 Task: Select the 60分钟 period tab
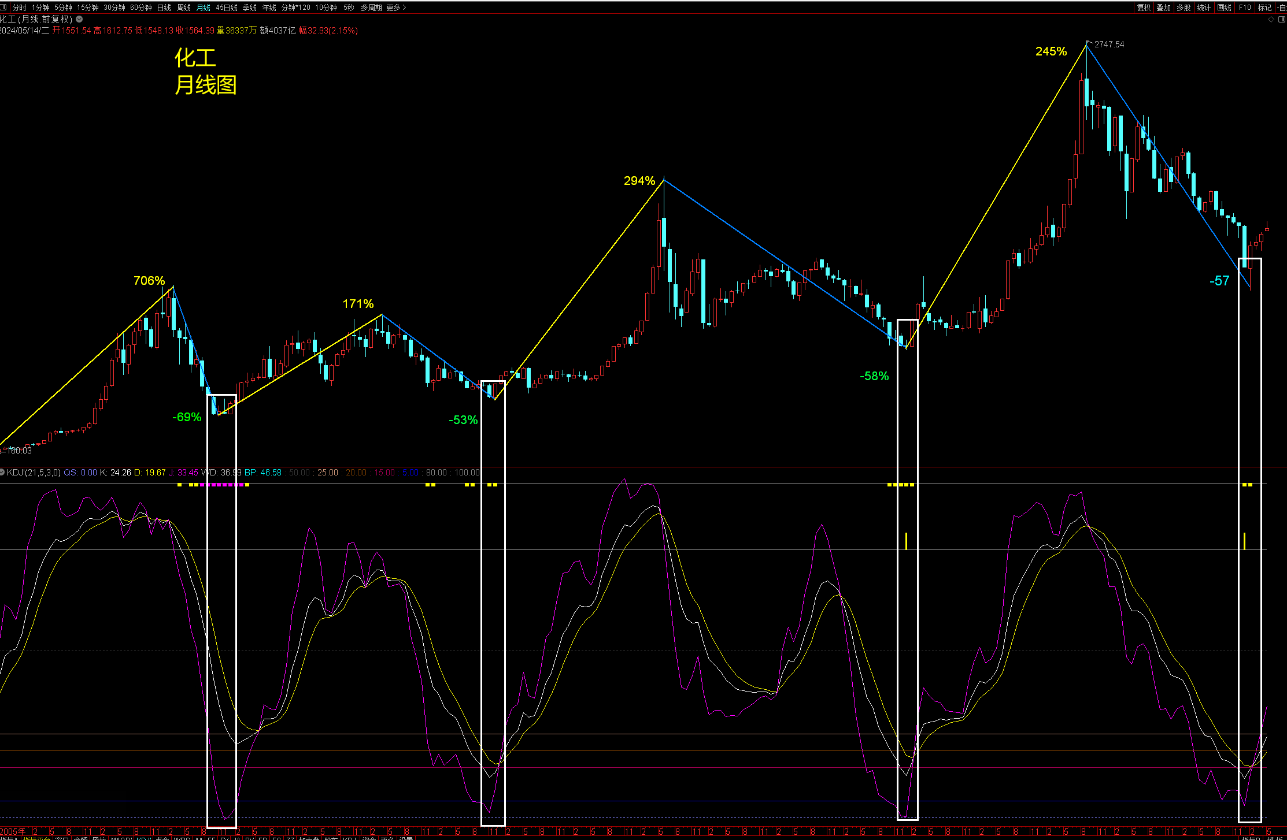[141, 8]
